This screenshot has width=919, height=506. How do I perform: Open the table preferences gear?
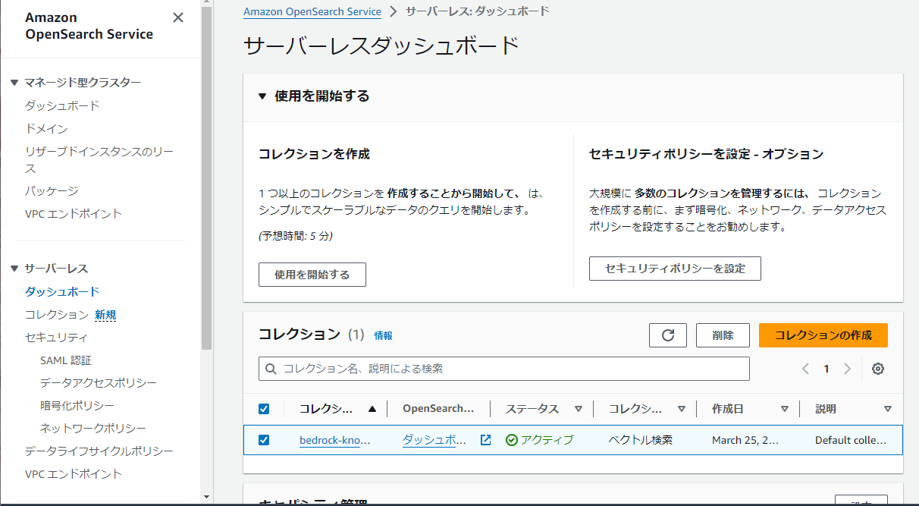[x=877, y=369]
